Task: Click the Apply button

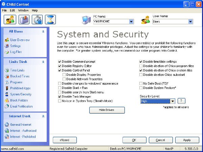Action: coord(187,140)
